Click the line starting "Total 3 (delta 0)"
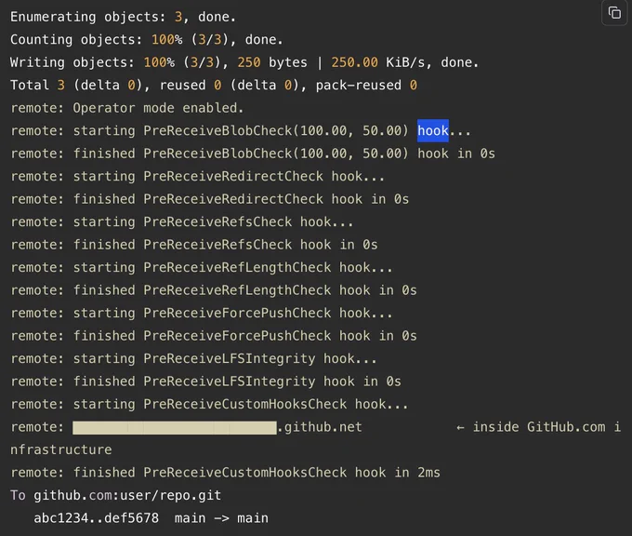 214,86
